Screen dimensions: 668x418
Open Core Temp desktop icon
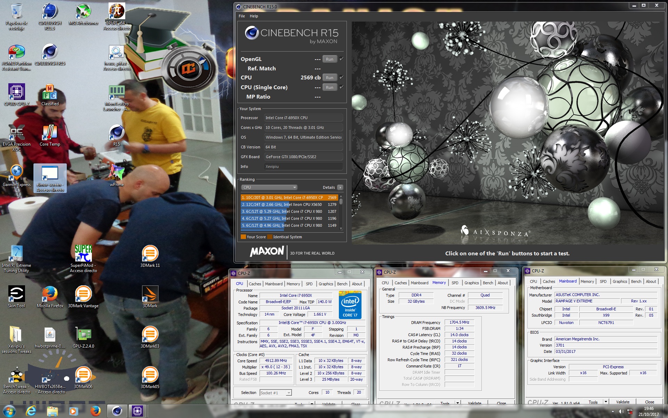point(50,136)
